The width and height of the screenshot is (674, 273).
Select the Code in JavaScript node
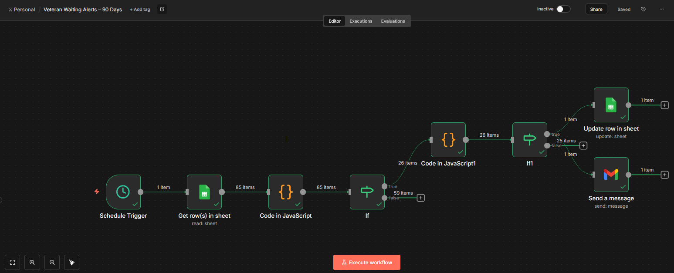coord(285,192)
